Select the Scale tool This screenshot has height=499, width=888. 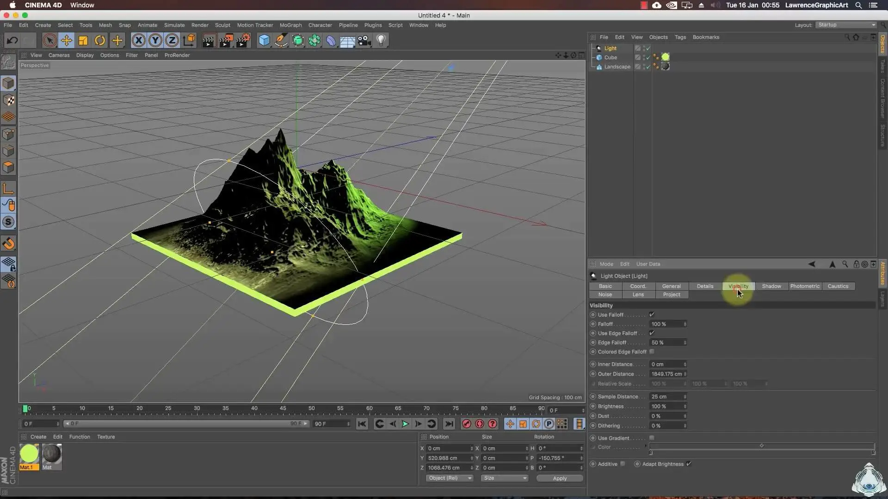(83, 41)
